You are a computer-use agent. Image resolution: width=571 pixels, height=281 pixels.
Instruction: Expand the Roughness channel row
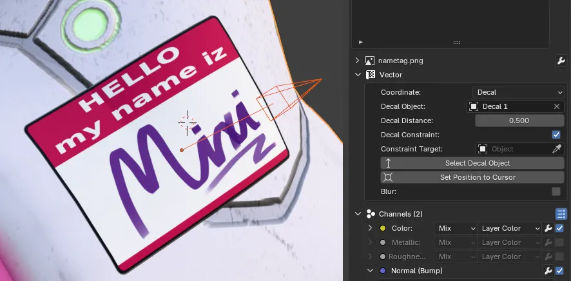tap(370, 257)
